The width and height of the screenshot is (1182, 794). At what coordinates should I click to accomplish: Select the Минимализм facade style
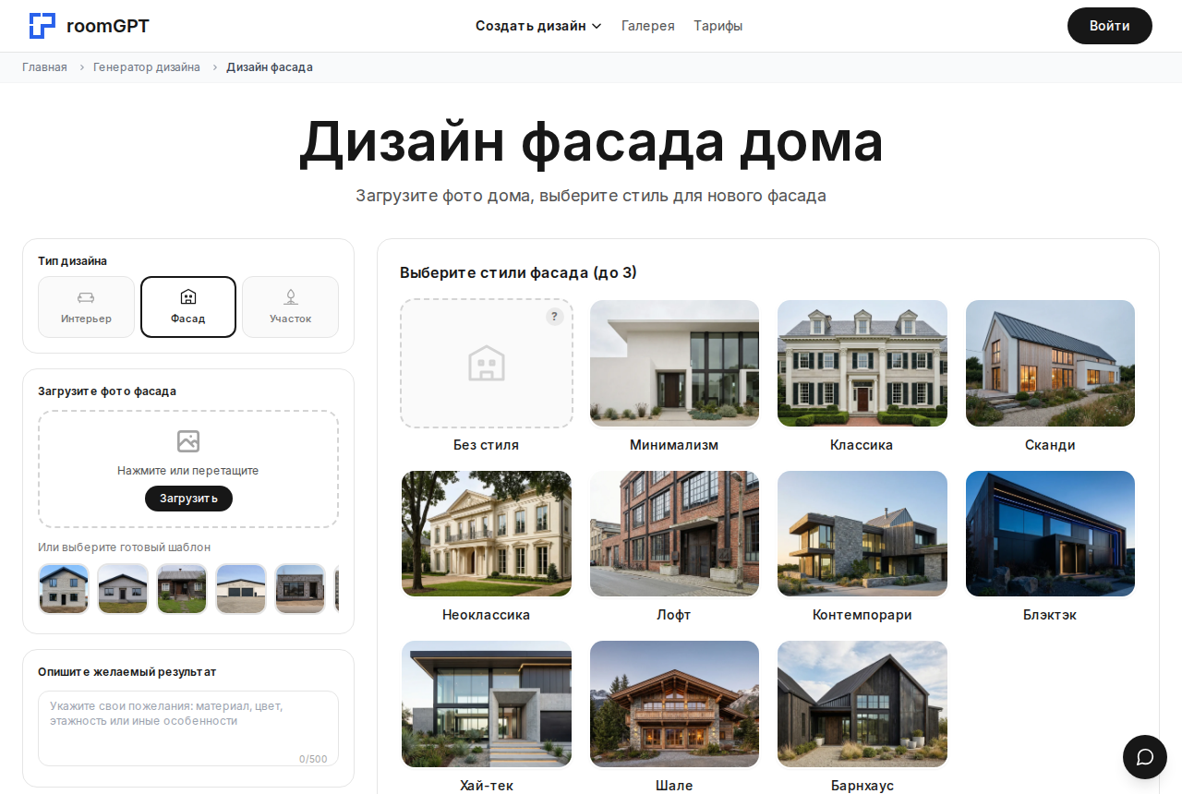pyautogui.click(x=674, y=363)
